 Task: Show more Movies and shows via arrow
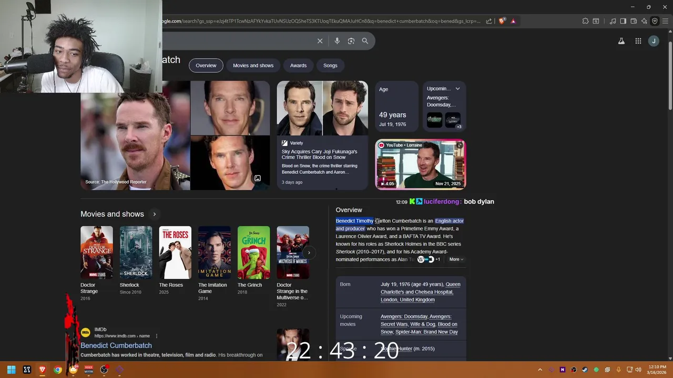coord(154,214)
